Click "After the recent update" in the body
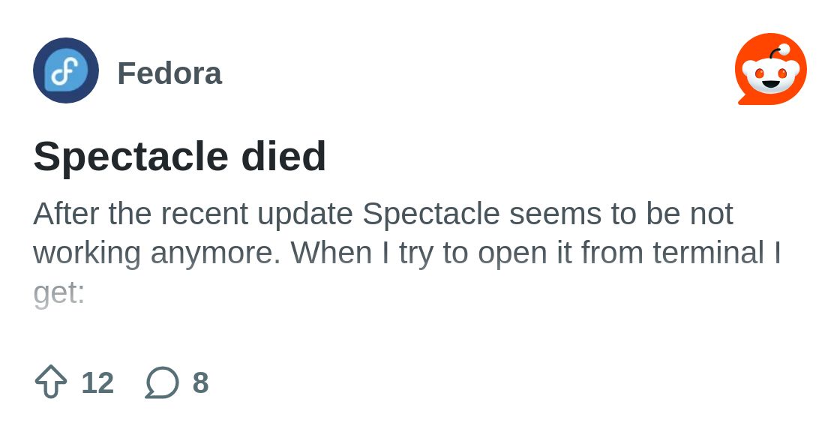This screenshot has height=438, width=840. coord(193,214)
